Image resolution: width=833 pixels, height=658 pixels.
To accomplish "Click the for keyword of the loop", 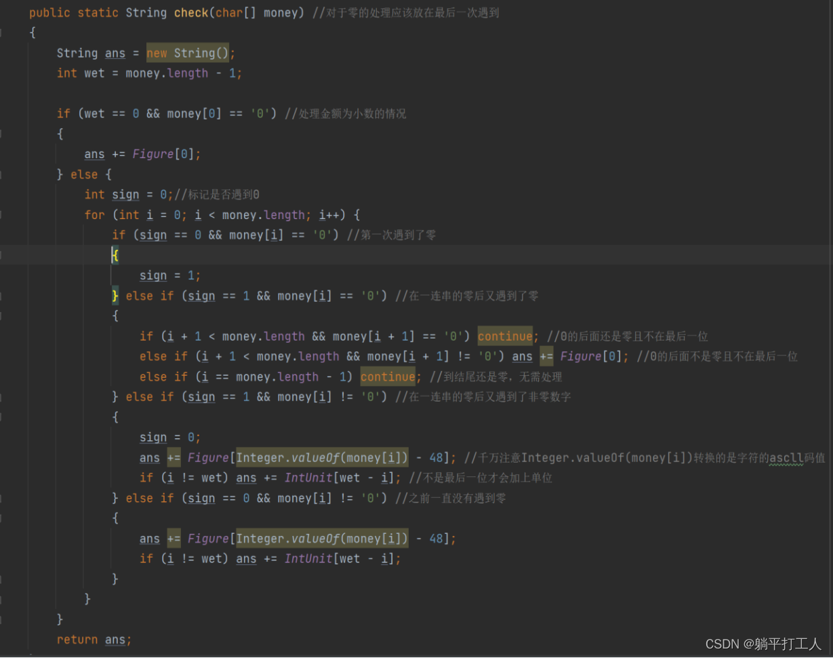I will pyautogui.click(x=95, y=215).
